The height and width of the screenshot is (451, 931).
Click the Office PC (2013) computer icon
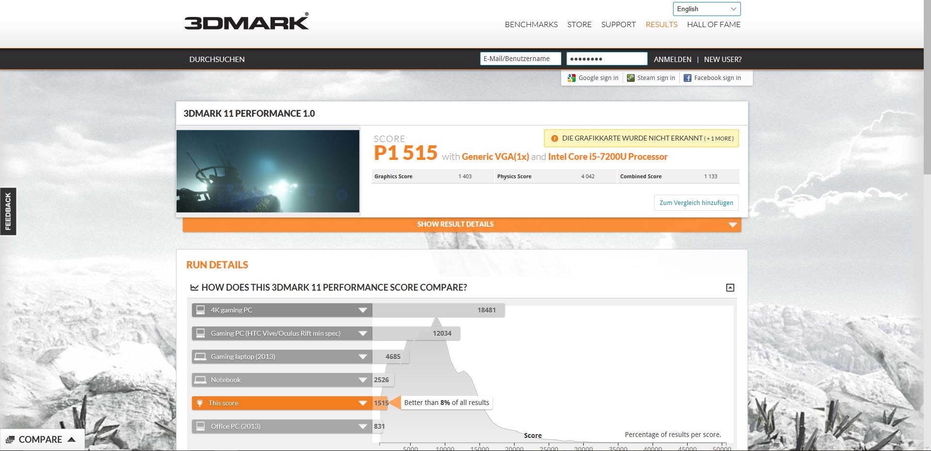(x=200, y=426)
